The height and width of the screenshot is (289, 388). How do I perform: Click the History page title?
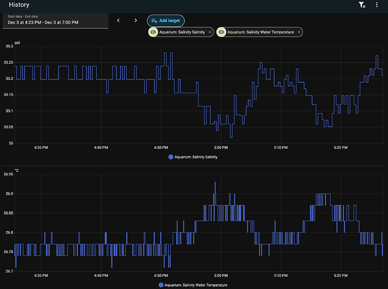coord(19,5)
